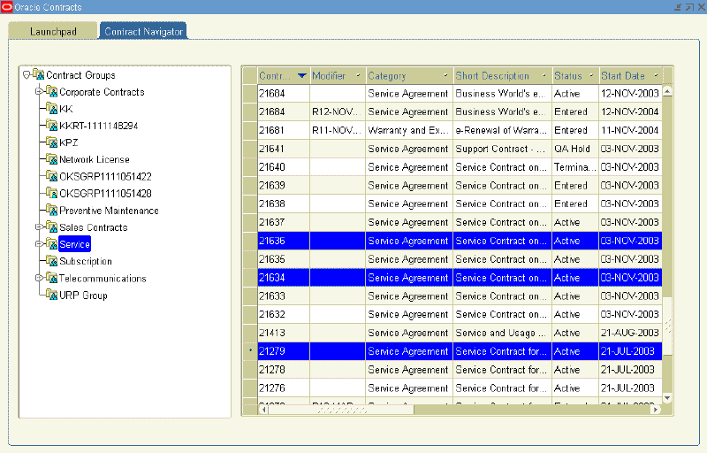Click the Subscription folder icon
This screenshot has width=707, height=453.
[x=51, y=261]
